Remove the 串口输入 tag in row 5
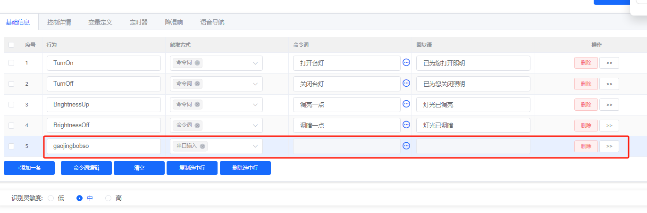The image size is (647, 213). click(x=202, y=146)
